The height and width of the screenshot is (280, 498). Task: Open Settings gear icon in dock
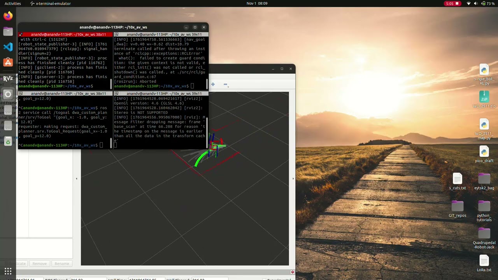pyautogui.click(x=8, y=94)
